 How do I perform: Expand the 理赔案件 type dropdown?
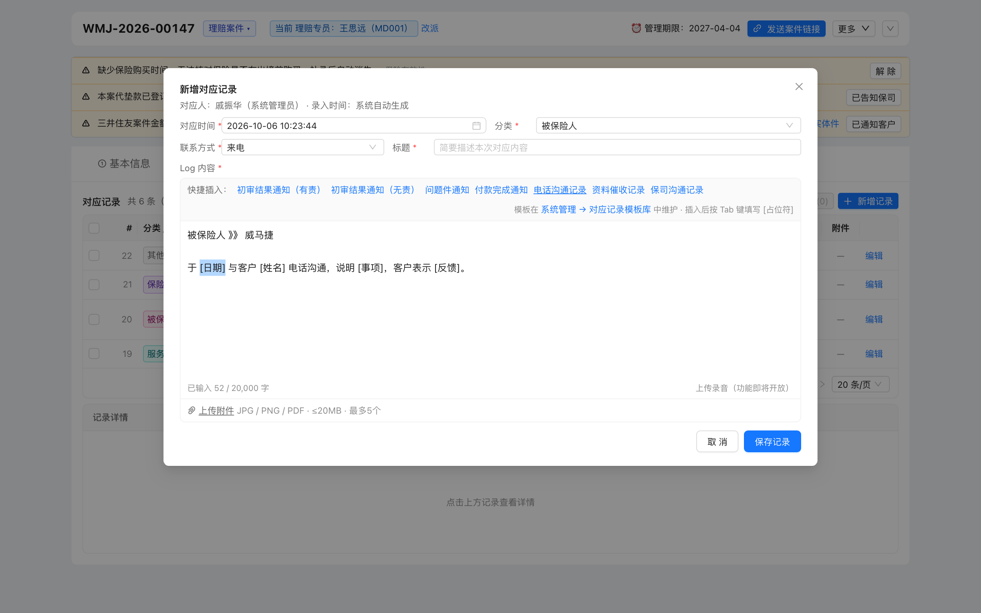coord(229,28)
